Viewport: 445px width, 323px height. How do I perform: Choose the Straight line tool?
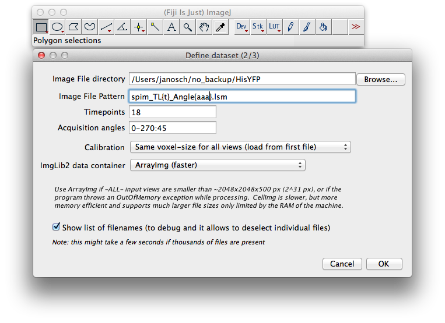[x=106, y=27]
